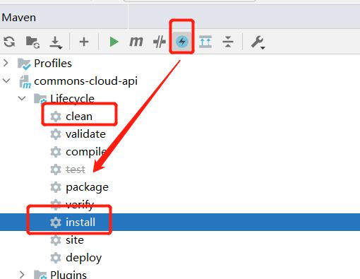
Task: Select the deploy lifecycle goal
Action: coord(83,258)
